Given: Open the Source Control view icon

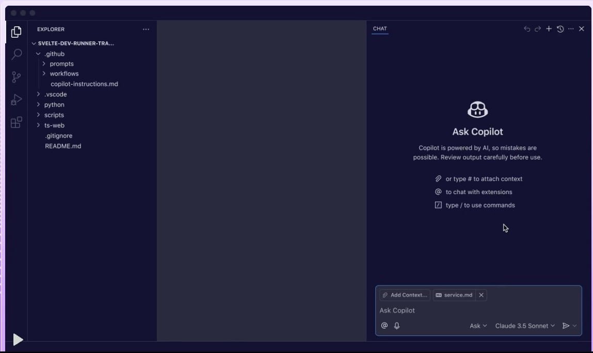Looking at the screenshot, I should click(x=17, y=77).
